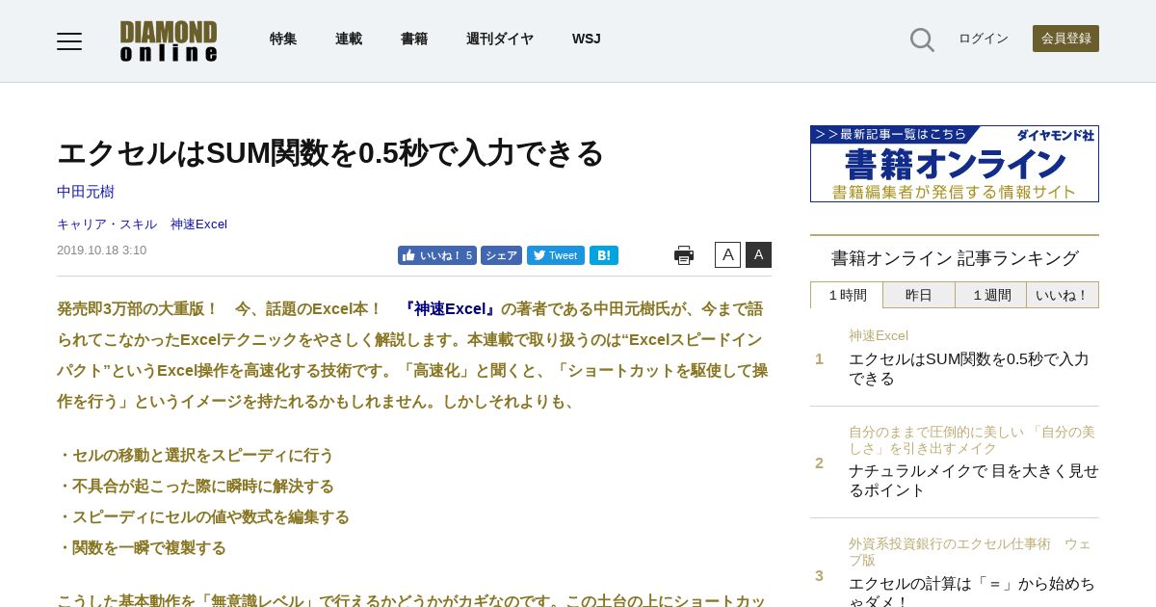
Task: Click the Facebook いいね! like button
Action: tap(437, 255)
